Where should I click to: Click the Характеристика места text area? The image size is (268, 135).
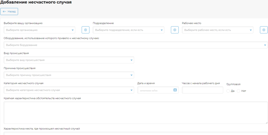click(135, 133)
